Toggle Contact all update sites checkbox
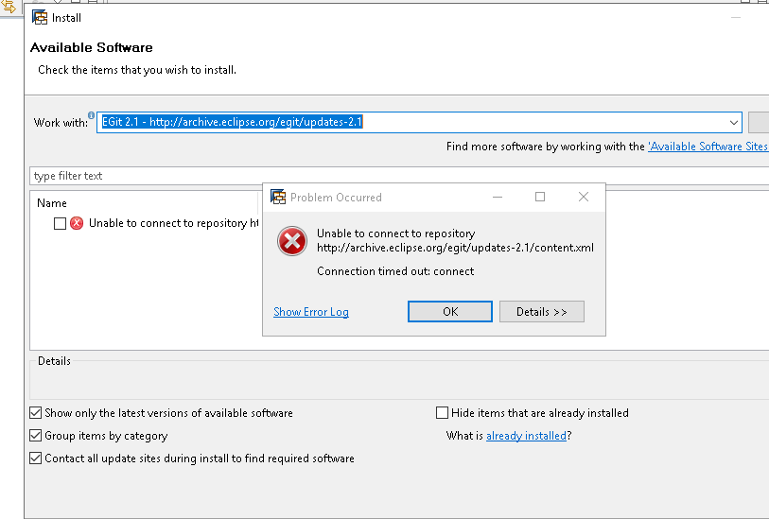The height and width of the screenshot is (519, 769). [x=35, y=458]
